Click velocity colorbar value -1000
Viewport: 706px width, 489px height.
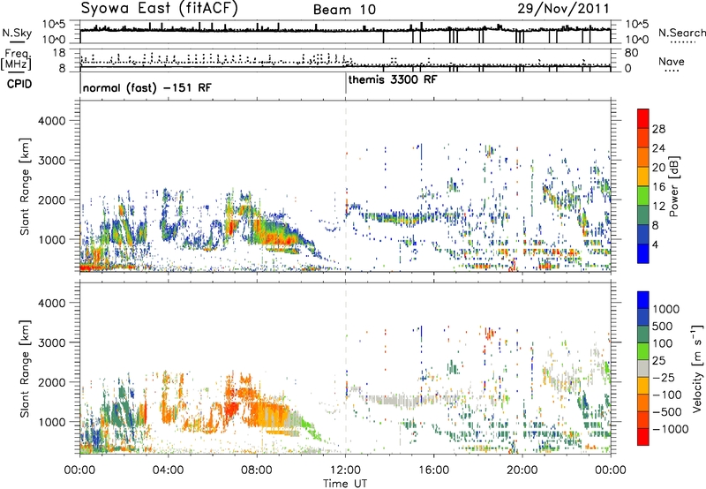pyautogui.click(x=670, y=429)
